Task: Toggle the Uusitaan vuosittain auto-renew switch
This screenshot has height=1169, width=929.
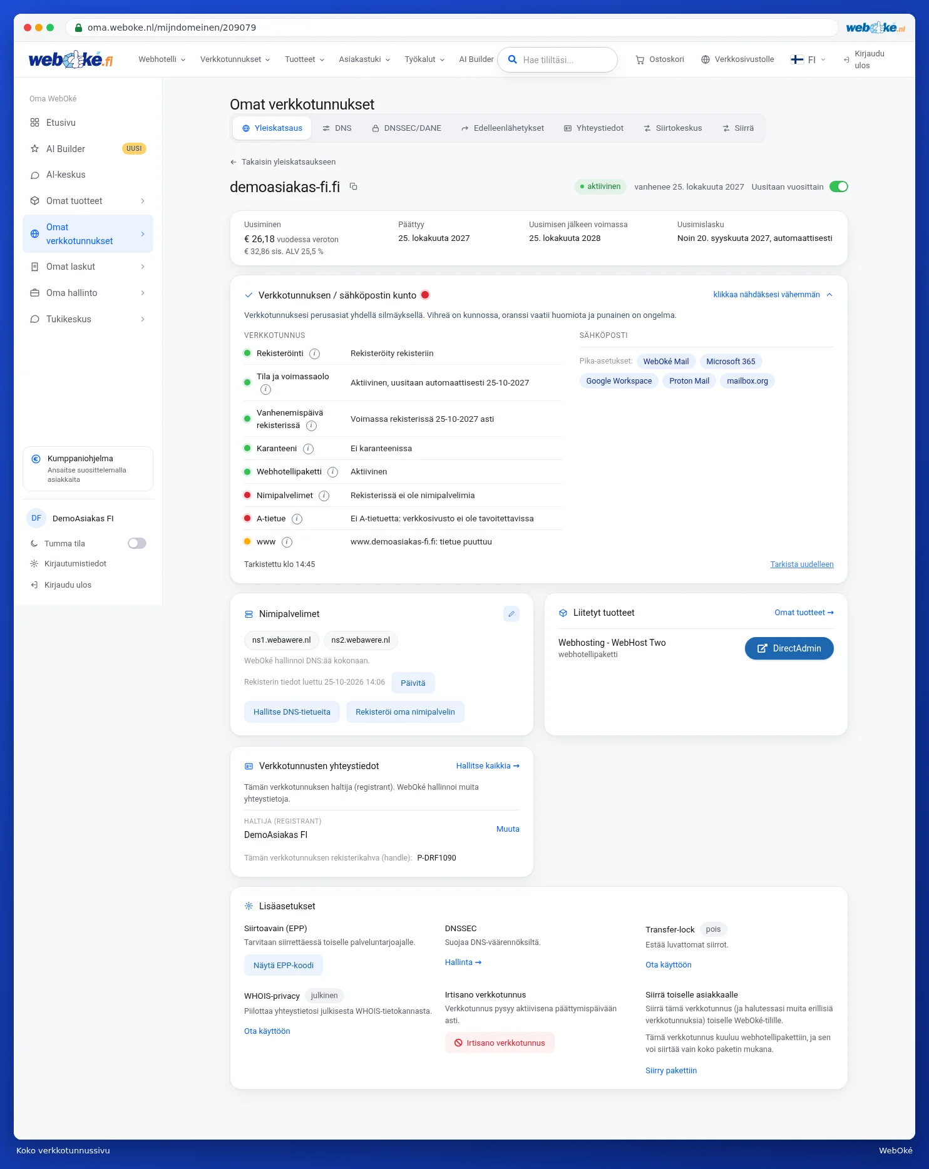Action: [x=838, y=186]
